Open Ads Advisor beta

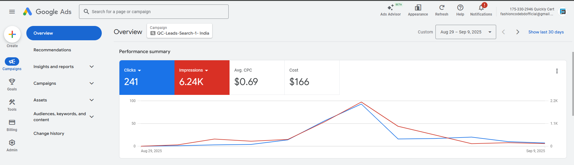pyautogui.click(x=391, y=10)
